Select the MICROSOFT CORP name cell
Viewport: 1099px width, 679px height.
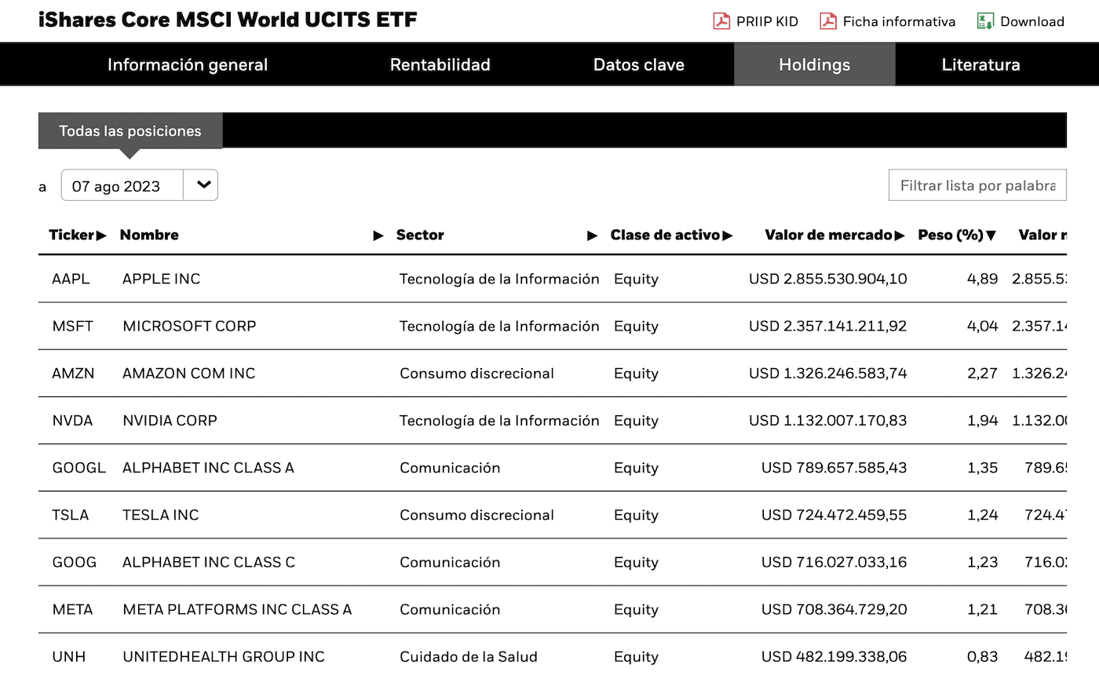click(x=189, y=326)
